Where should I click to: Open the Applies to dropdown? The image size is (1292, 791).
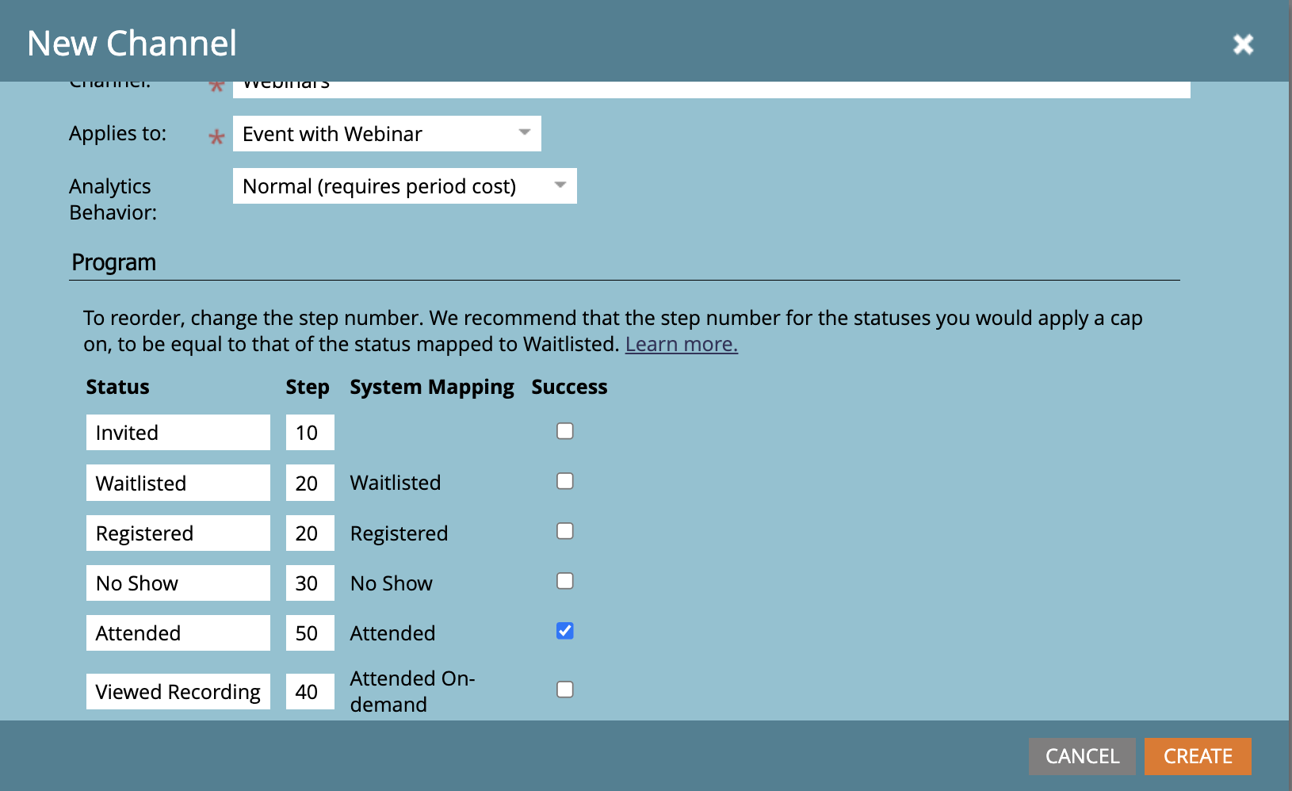pyautogui.click(x=387, y=134)
